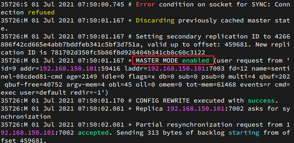294x143 pixels.
Task: Click 'user=default' text
Action: coord(43,93)
